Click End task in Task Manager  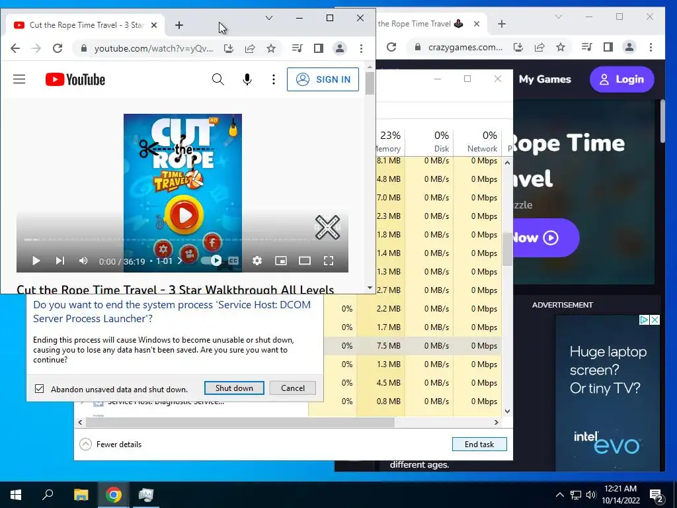coord(479,444)
